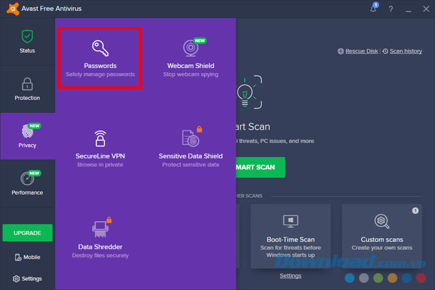The image size is (435, 290).
Task: Open help via question mark icon
Action: (391, 9)
